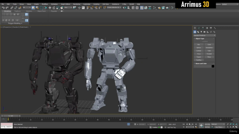The height and width of the screenshot is (134, 239).
Task: Toggle the AutoGrid checkbox
Action: 201,41
